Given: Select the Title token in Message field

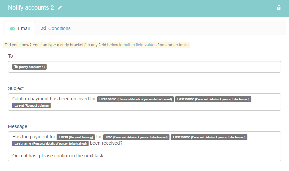Looking at the screenshot, I should point(136,137).
